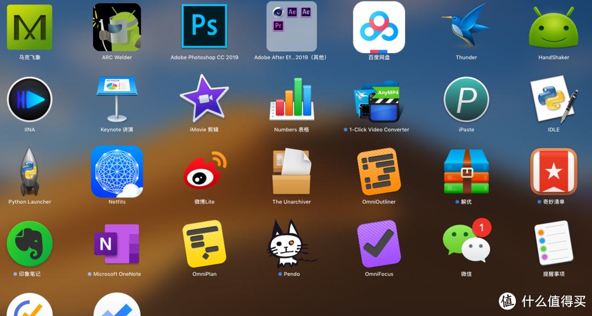592x316 pixels.
Task: Open Adobe Photoshop CC 2019
Action: [x=204, y=26]
